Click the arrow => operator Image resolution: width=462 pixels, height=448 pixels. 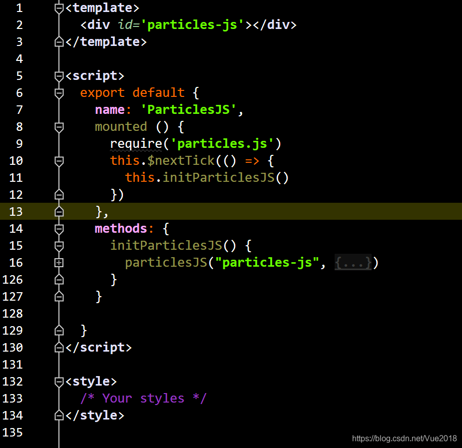pyautogui.click(x=252, y=161)
